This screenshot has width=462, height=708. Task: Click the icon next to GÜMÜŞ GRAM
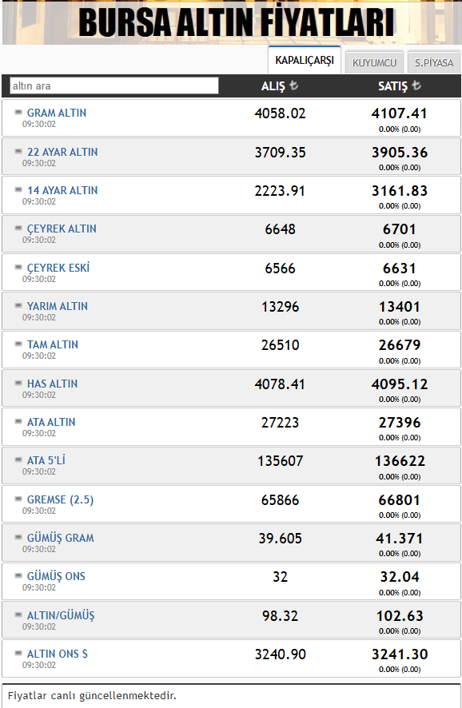[18, 537]
